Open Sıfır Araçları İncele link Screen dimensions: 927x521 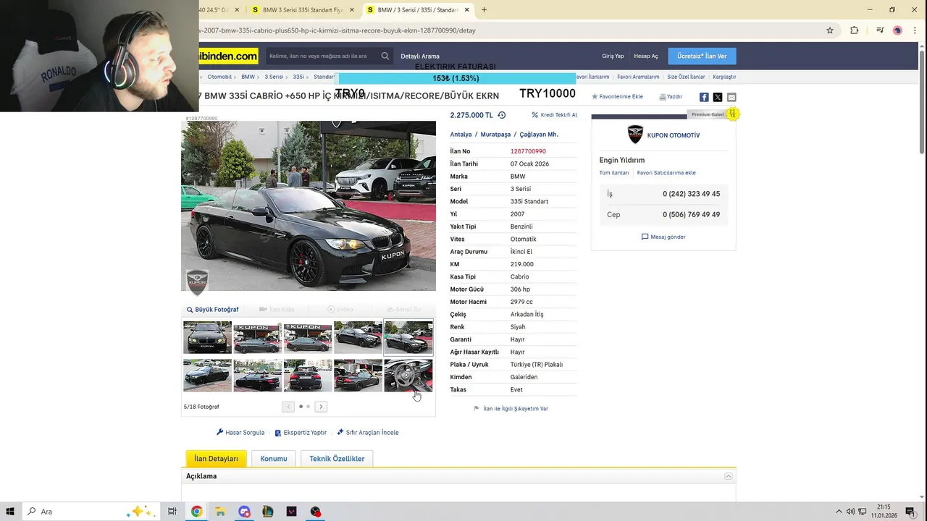[368, 432]
